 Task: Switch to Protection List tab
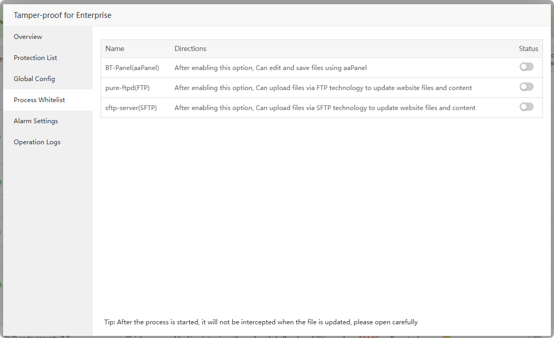pyautogui.click(x=35, y=58)
